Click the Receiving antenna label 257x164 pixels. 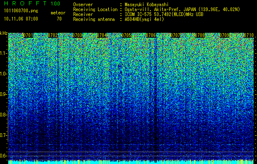[x=94, y=19]
